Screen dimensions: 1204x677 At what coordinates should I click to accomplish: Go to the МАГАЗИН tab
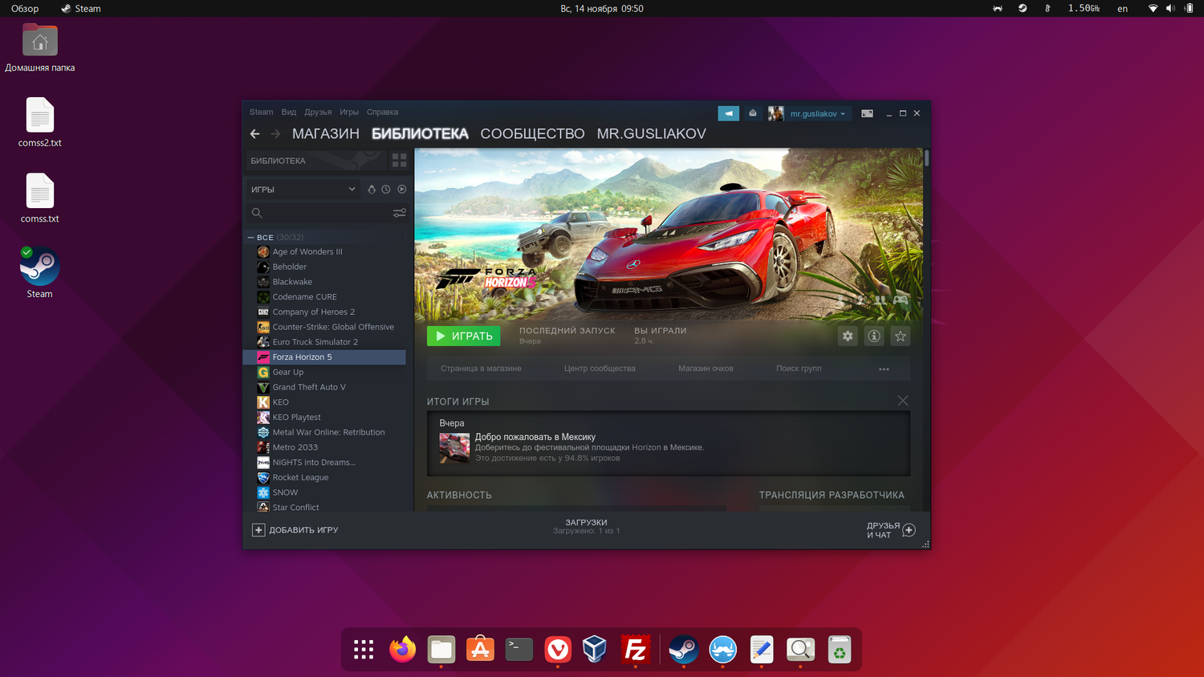click(326, 134)
